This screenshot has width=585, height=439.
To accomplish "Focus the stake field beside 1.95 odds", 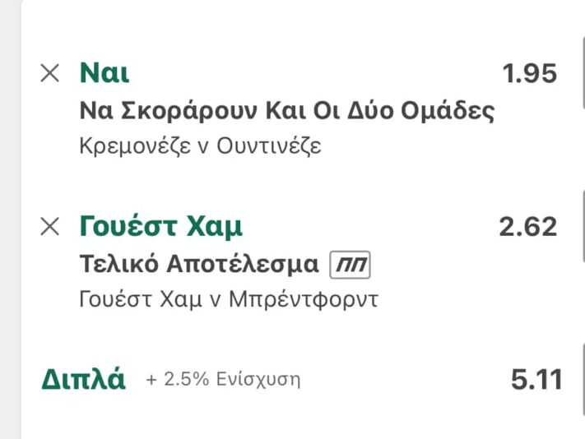I will (581, 74).
